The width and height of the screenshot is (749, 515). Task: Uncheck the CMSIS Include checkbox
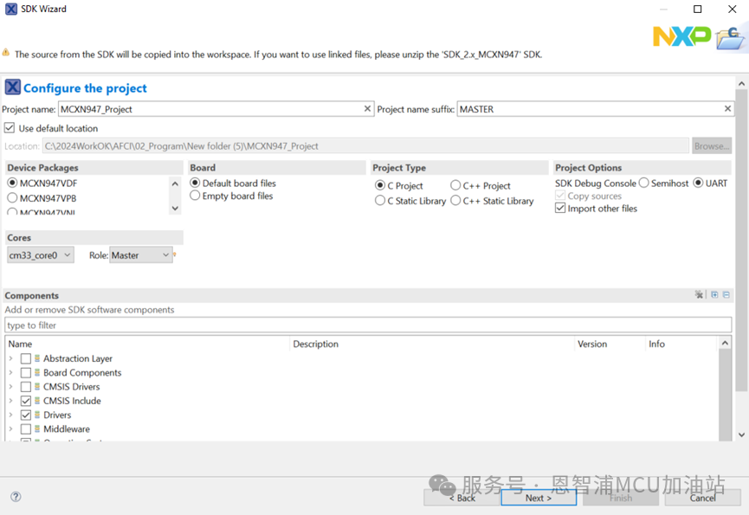pos(26,401)
